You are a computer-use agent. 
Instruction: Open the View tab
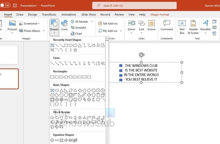point(131,14)
